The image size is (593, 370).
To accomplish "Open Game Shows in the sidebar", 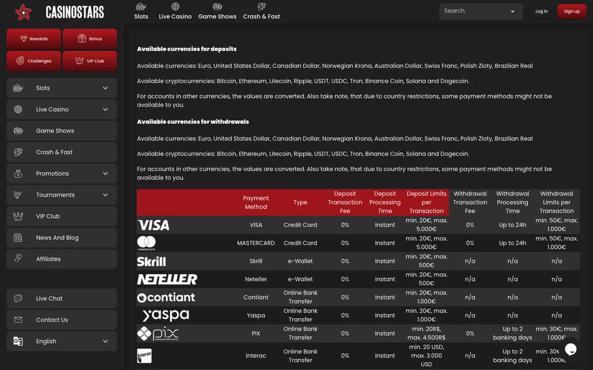I will pos(62,131).
